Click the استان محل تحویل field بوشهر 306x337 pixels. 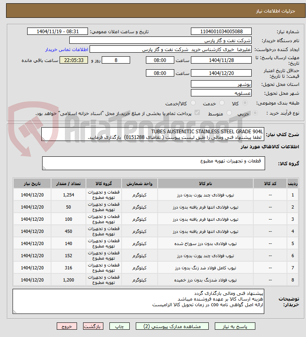(x=221, y=84)
